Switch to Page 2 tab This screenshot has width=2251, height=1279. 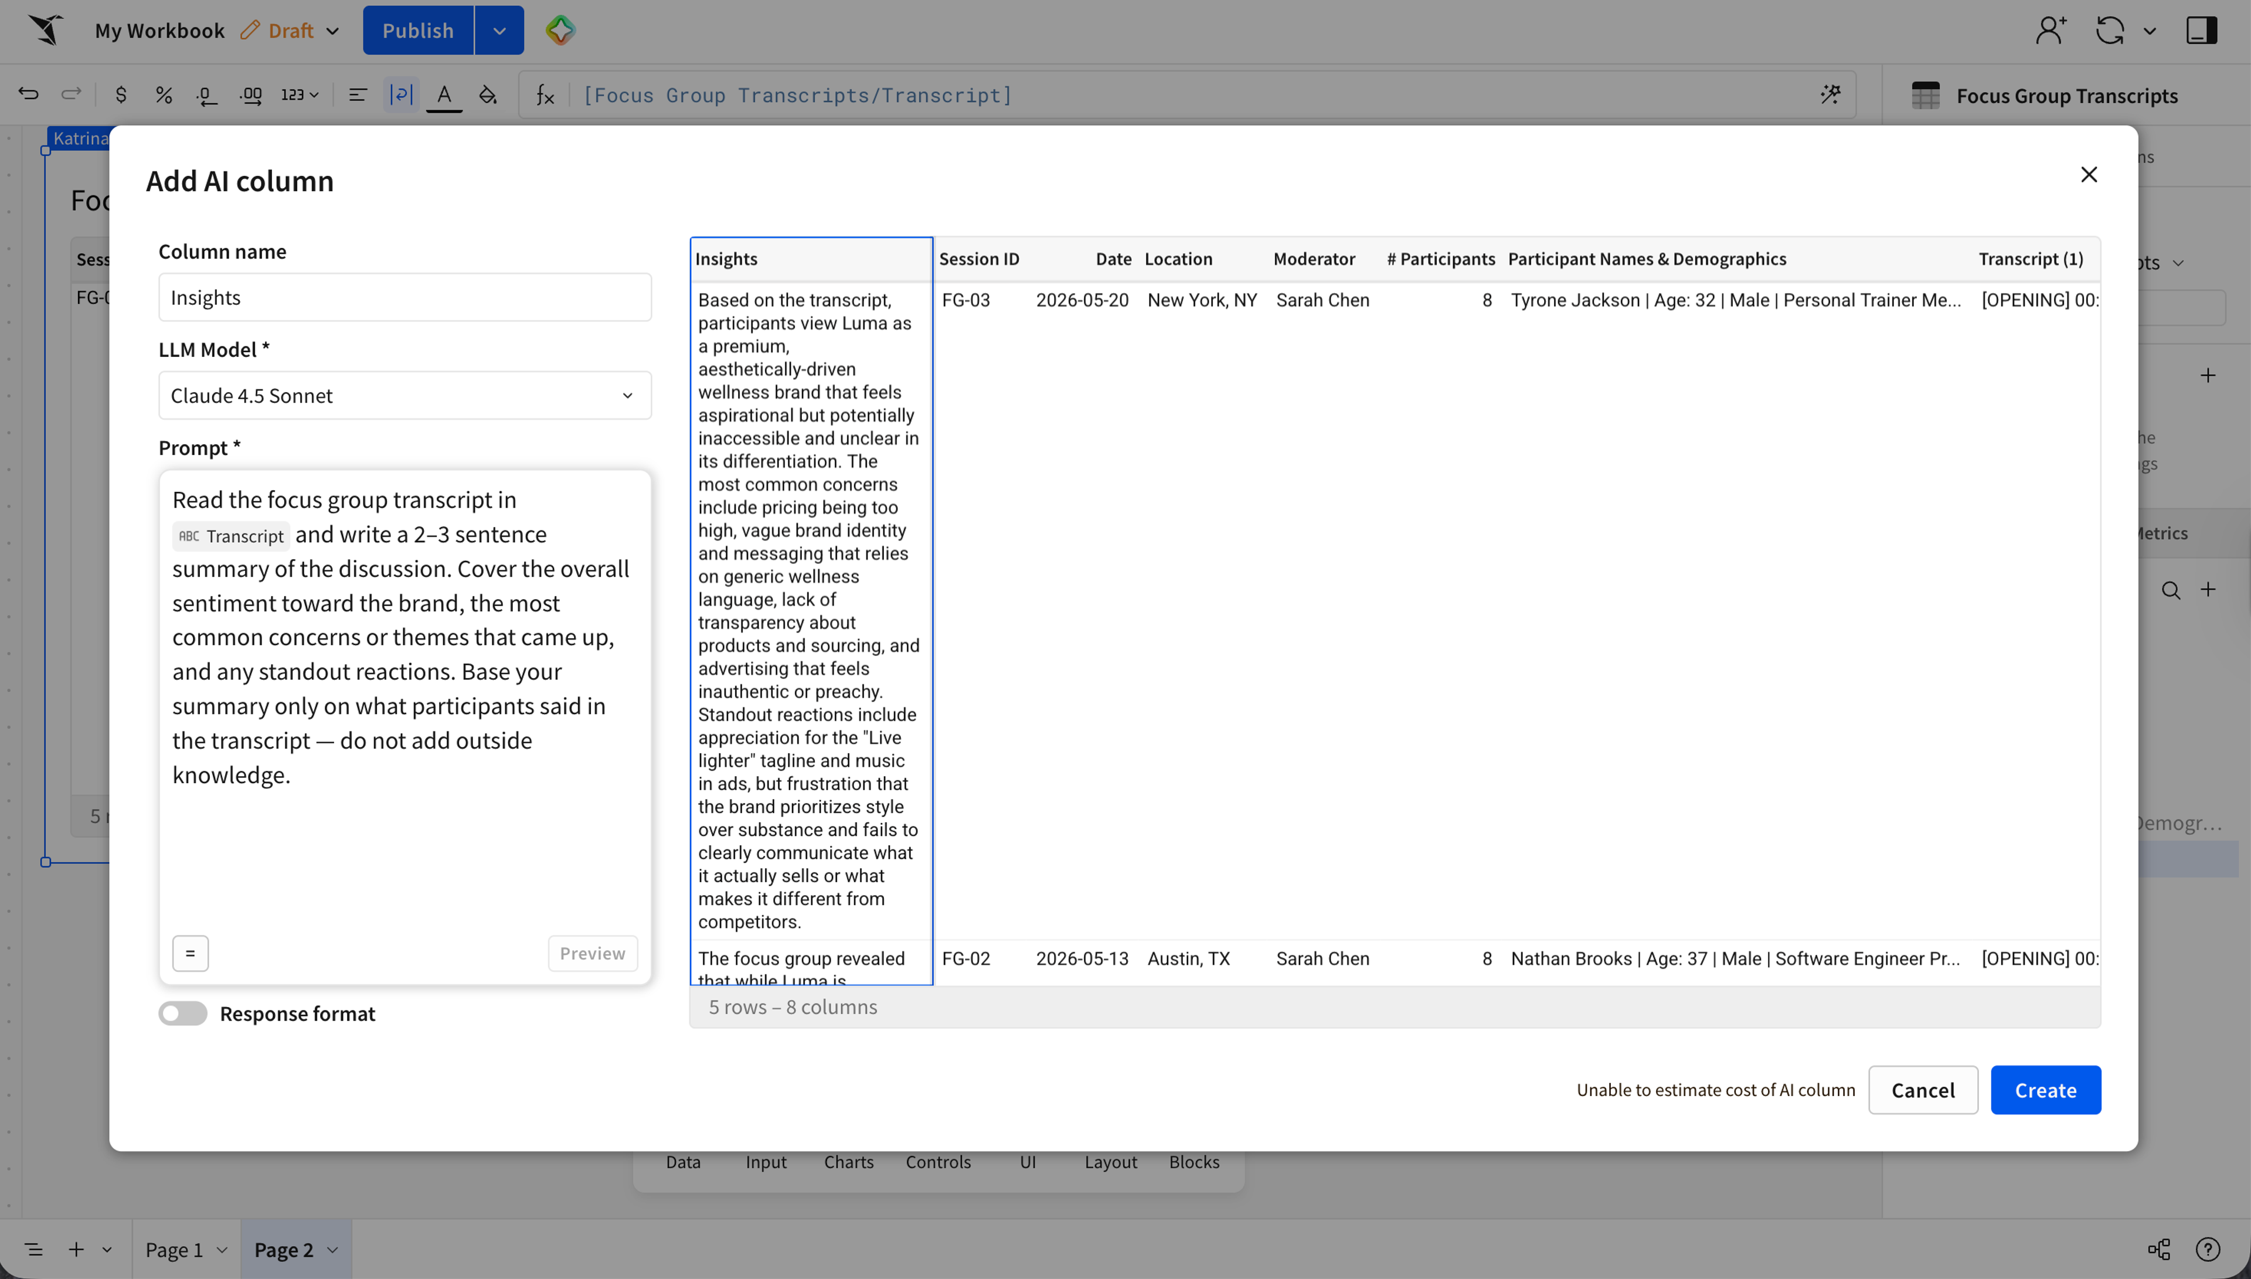coord(284,1249)
